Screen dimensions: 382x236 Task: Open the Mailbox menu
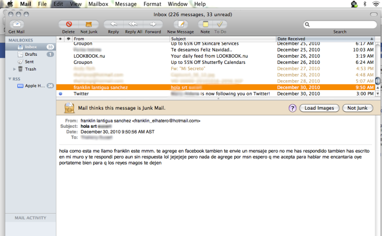[98, 4]
